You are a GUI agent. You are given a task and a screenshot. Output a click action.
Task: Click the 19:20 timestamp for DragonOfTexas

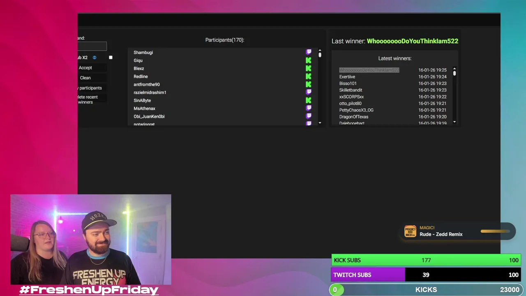coord(432,117)
